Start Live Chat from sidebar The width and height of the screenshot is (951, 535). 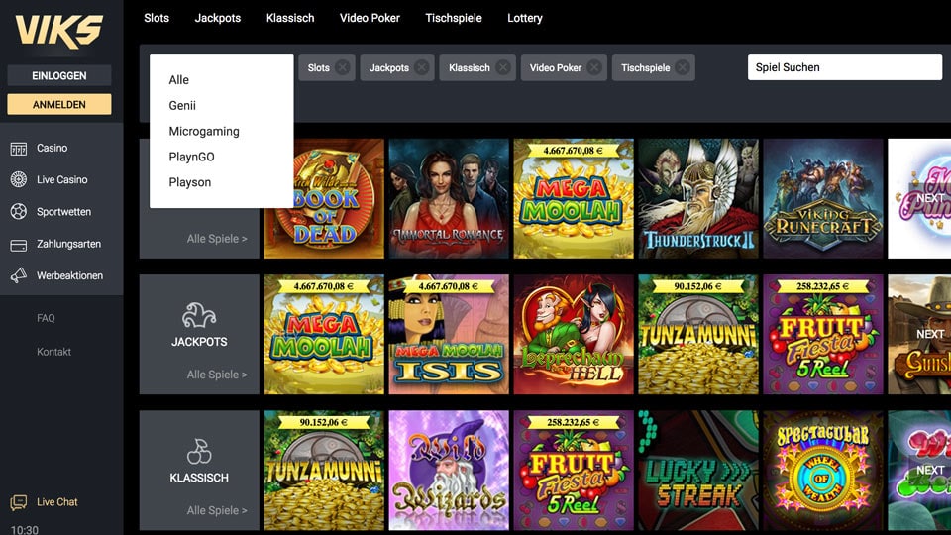(x=57, y=502)
